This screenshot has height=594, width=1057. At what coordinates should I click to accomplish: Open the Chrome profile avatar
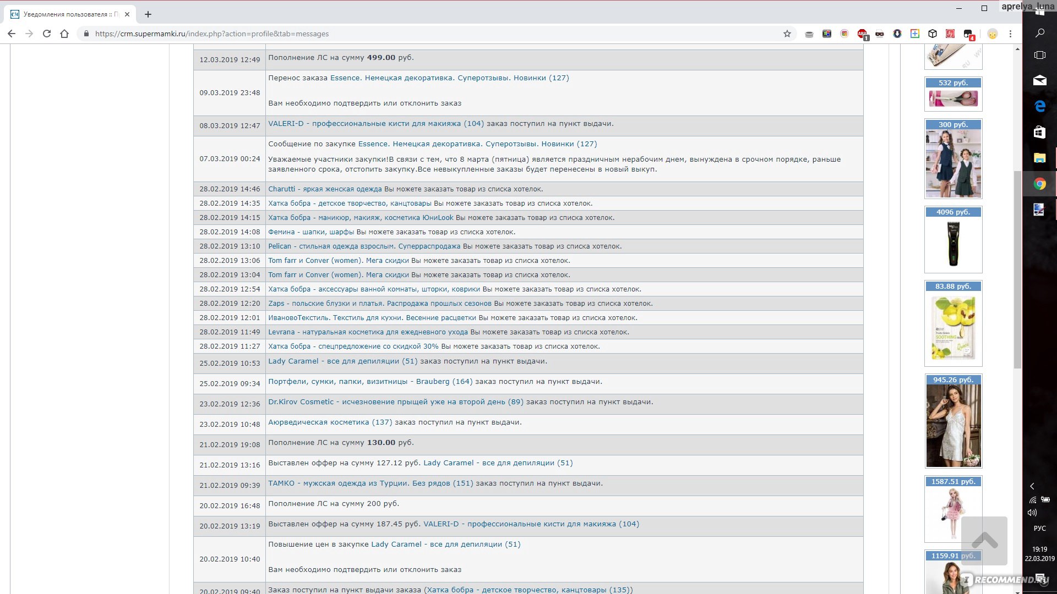(992, 34)
